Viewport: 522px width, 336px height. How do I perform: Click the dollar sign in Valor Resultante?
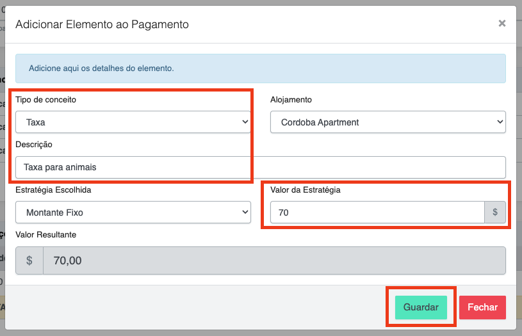29,261
